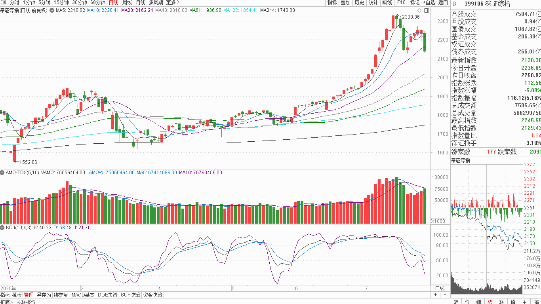Open the indicator settings arrow beside 深证综指(日线 前复权)
541x304 pixels.
click(51, 10)
